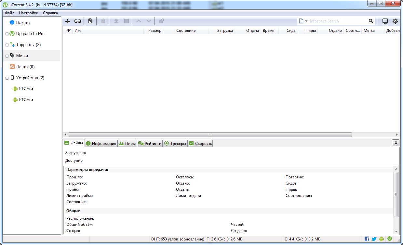Sort by the Отдано column header
The width and height of the screenshot is (403, 245).
pos(330,31)
